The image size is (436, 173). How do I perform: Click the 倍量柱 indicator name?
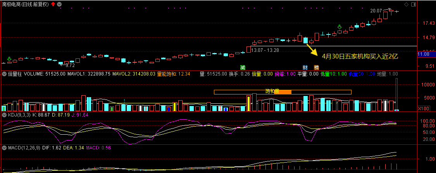point(14,74)
